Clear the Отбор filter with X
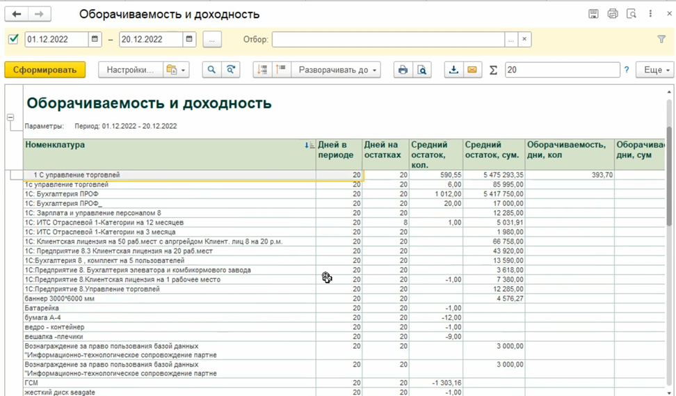Image resolution: width=676 pixels, height=396 pixels. (x=524, y=39)
